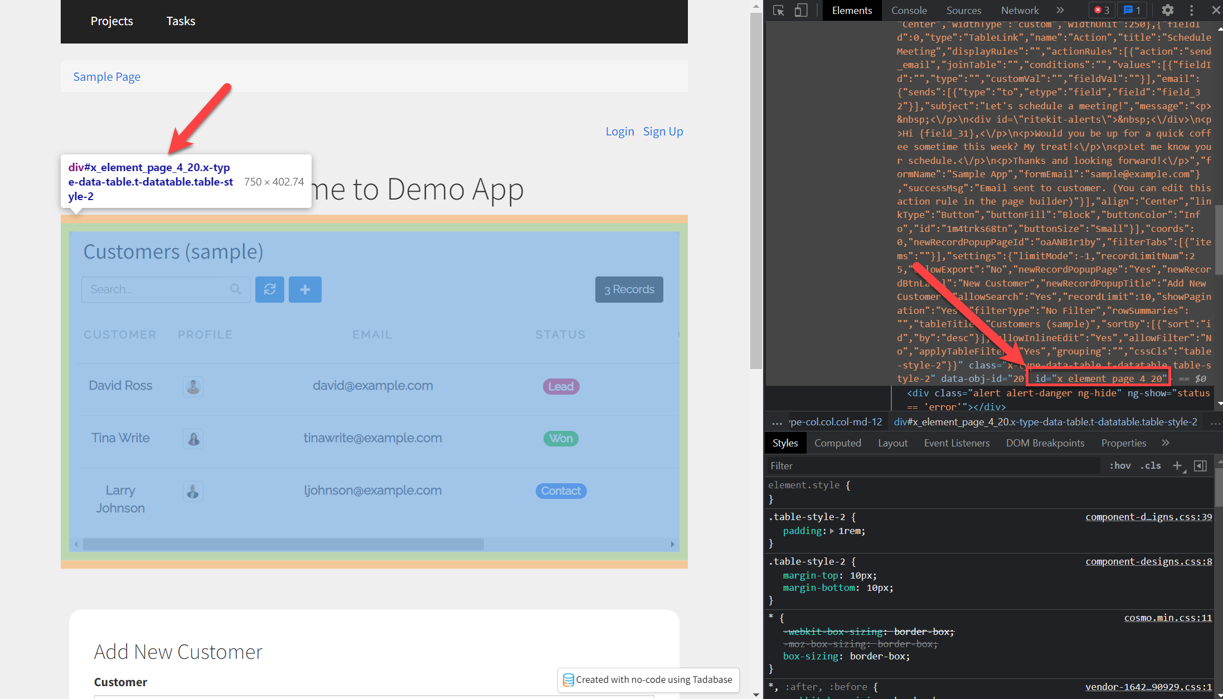Open the DOM Breakpoints tab

point(1045,443)
